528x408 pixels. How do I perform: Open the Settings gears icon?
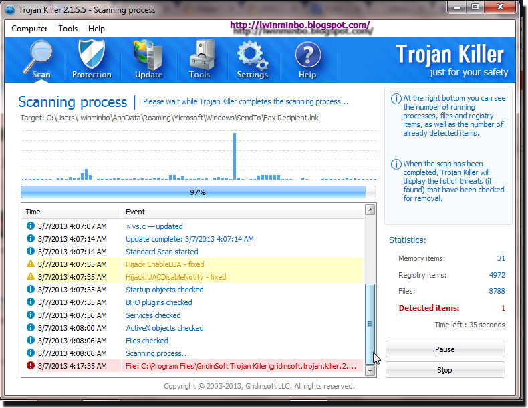click(253, 59)
